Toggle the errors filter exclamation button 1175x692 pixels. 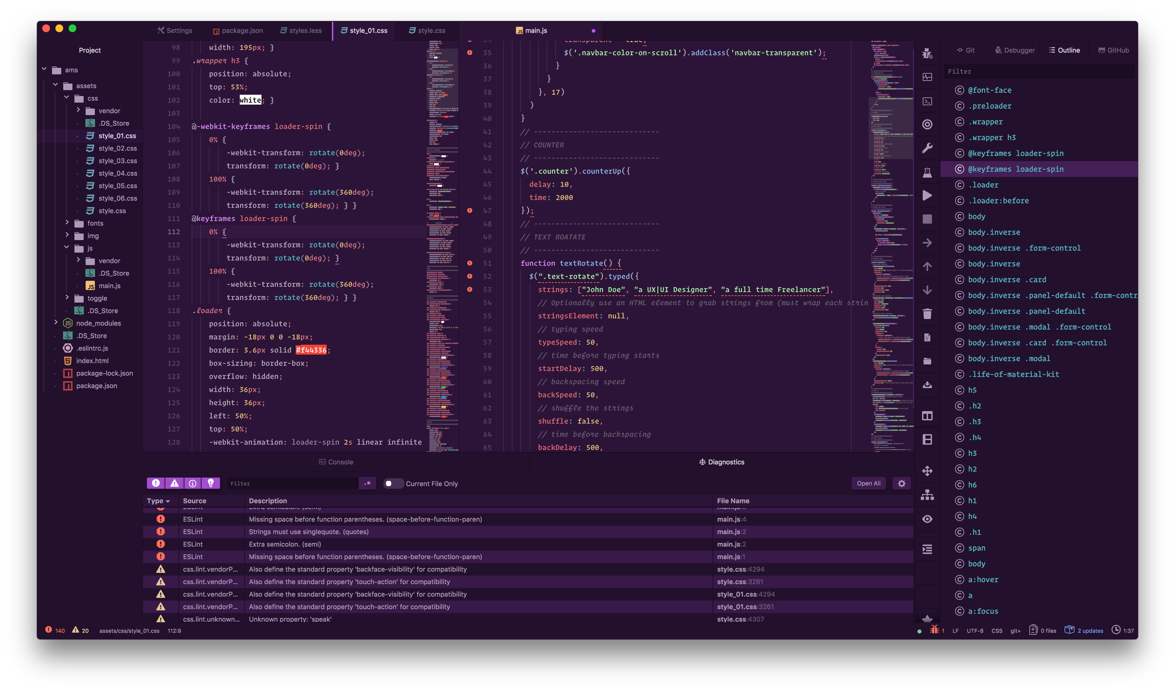point(156,483)
